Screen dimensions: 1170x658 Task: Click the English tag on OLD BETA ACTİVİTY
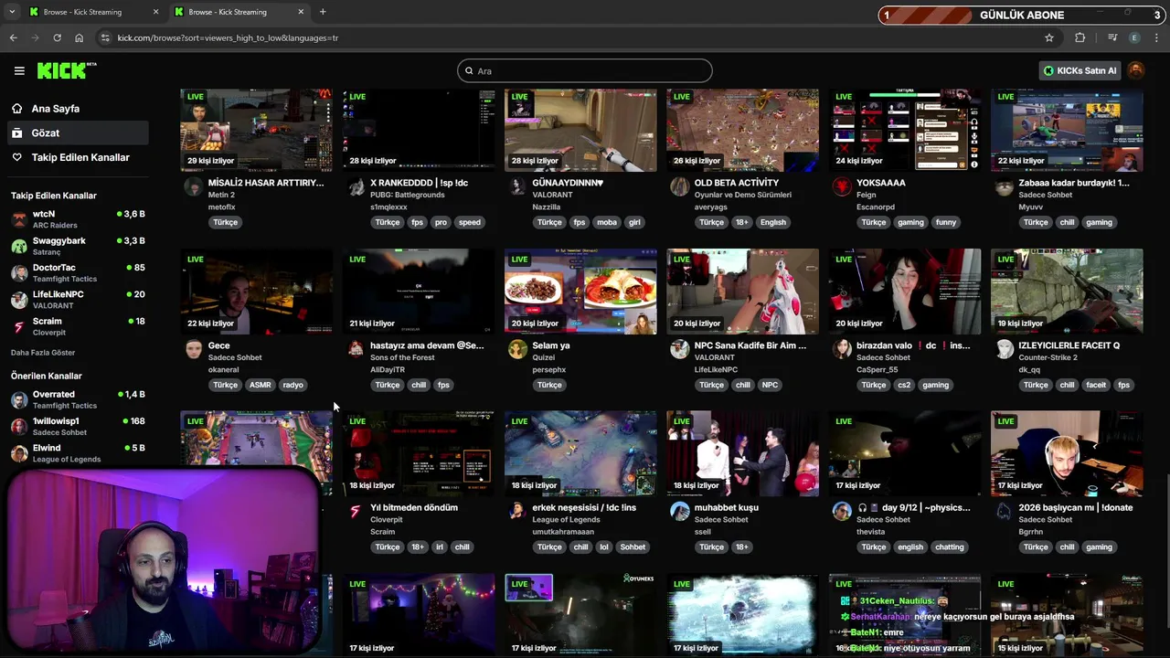(772, 222)
